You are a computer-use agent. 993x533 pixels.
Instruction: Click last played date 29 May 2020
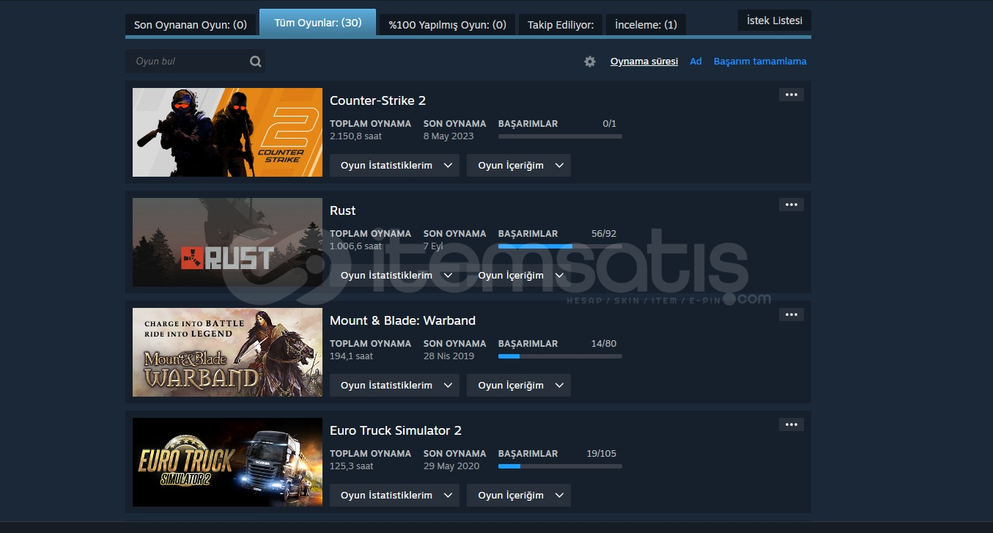[x=451, y=466]
